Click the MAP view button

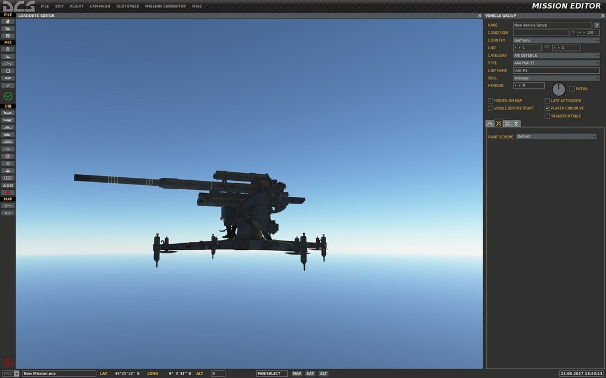point(296,373)
